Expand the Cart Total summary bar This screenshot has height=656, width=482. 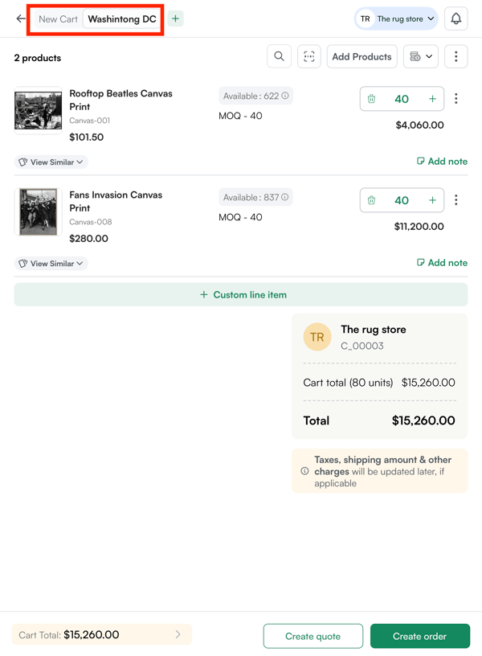click(102, 634)
